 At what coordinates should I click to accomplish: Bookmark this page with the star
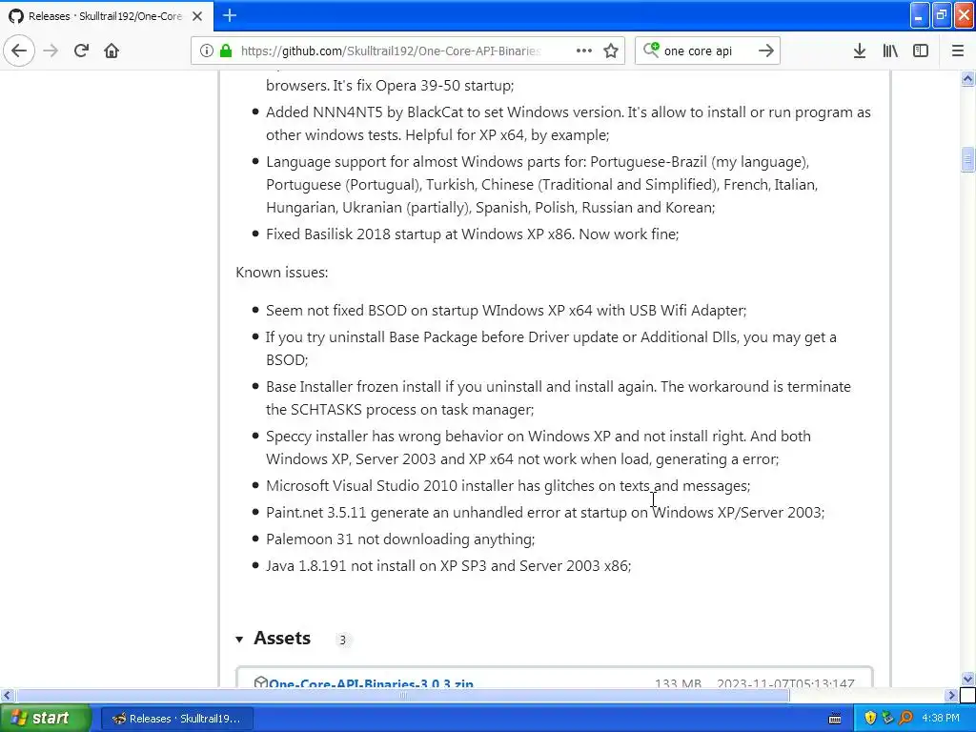coord(611,51)
